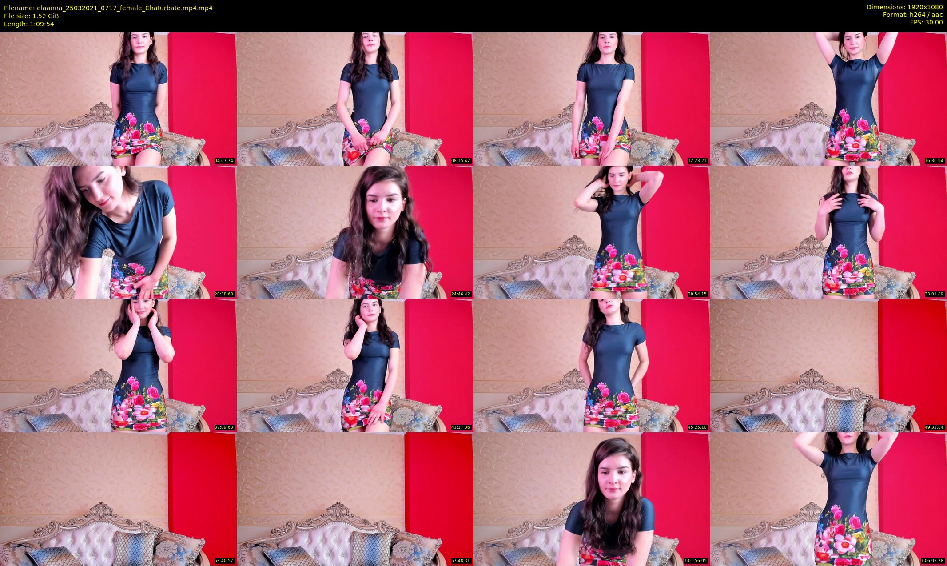Click the frame timestamped 41:17.36
The image size is (947, 566).
point(355,365)
